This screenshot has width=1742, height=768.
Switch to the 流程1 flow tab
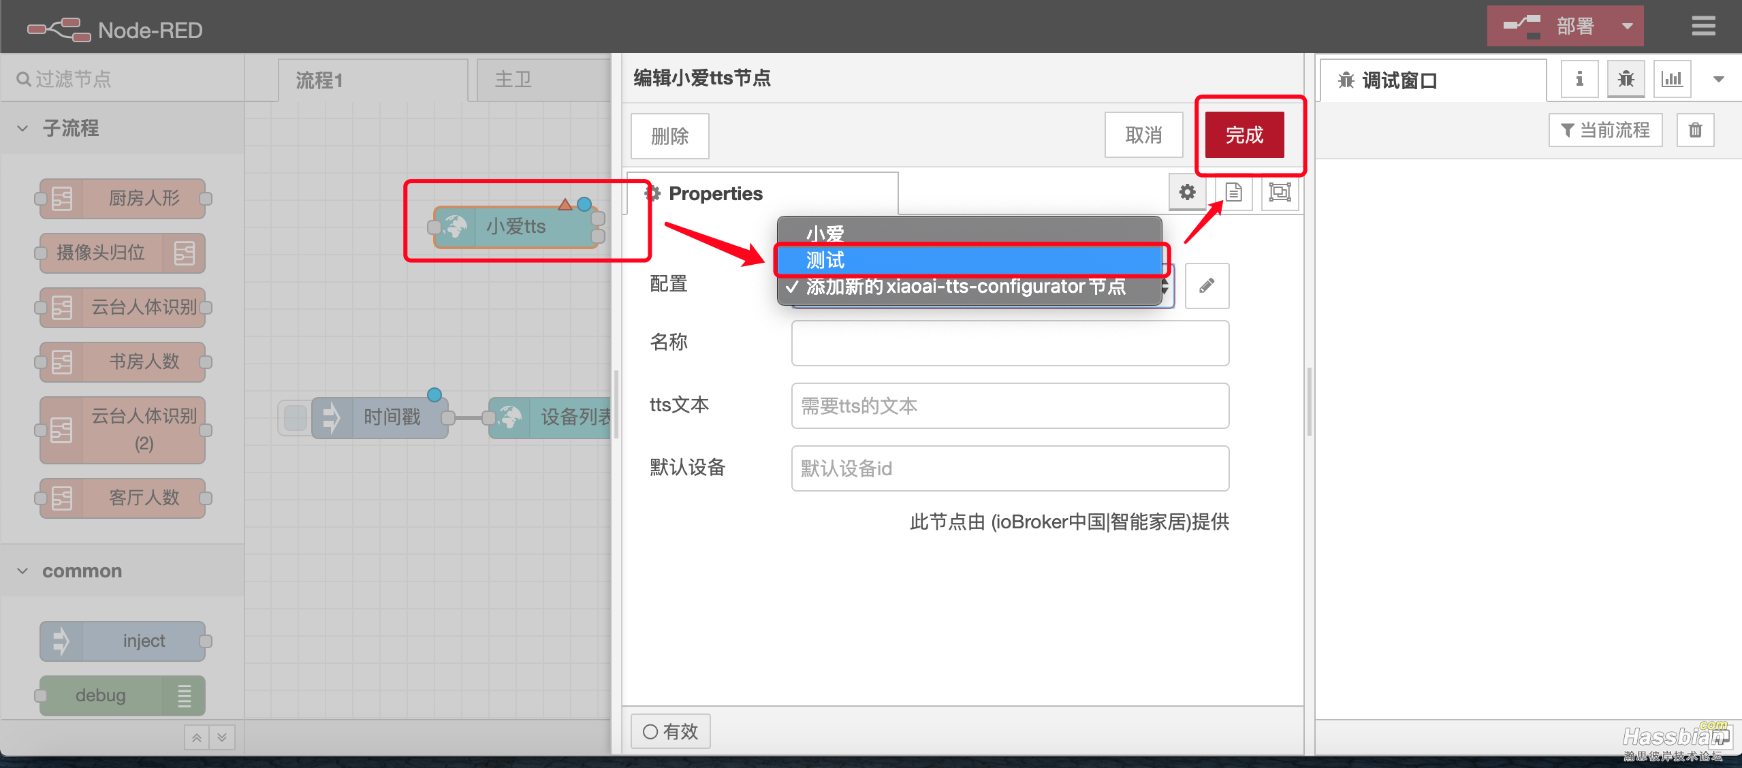(x=373, y=80)
